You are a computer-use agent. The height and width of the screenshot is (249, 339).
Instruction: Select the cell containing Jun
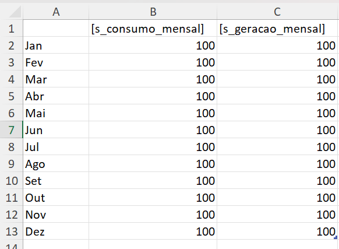56,130
